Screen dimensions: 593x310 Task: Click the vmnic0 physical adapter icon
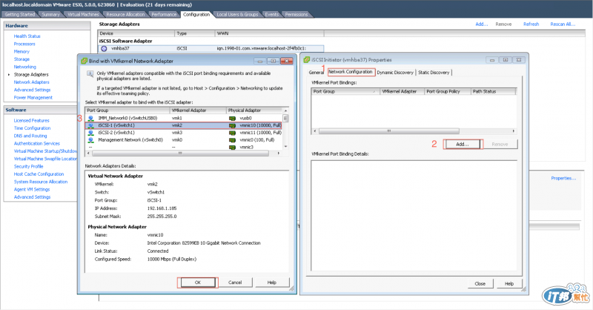click(x=232, y=140)
